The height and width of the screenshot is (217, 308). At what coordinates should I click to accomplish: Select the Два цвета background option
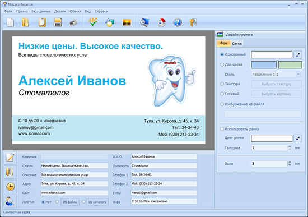(222, 64)
